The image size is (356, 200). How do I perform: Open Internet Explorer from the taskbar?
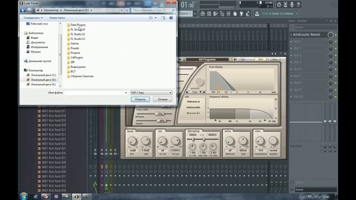36,197
